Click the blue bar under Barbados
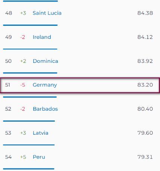The height and width of the screenshot is (171, 160). pyautogui.click(x=29, y=121)
